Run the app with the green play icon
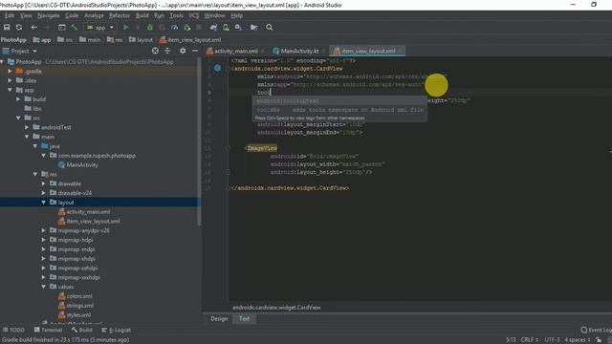Viewport: 612px width, 344px height. (125, 28)
